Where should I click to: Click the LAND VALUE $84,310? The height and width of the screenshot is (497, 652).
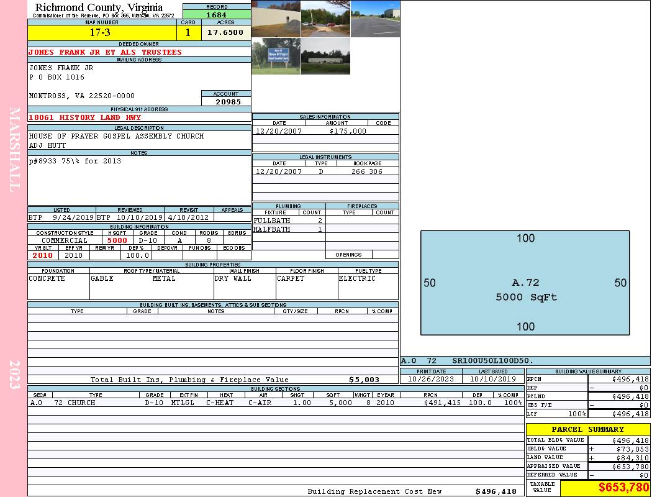pos(633,458)
